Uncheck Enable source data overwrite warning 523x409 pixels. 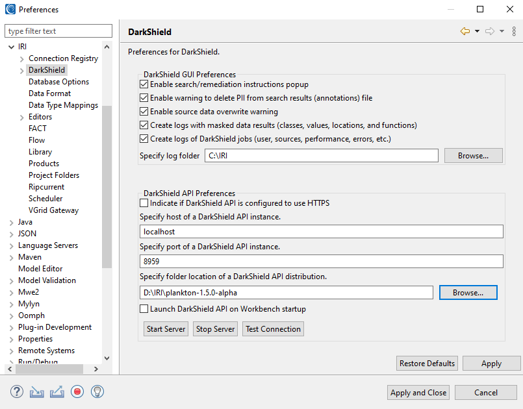(143, 111)
